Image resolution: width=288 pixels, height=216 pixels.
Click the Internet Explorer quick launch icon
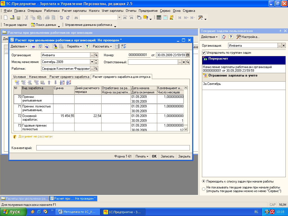click(39, 212)
